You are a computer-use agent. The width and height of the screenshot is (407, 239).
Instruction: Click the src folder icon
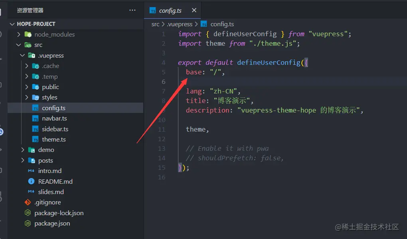(x=28, y=45)
